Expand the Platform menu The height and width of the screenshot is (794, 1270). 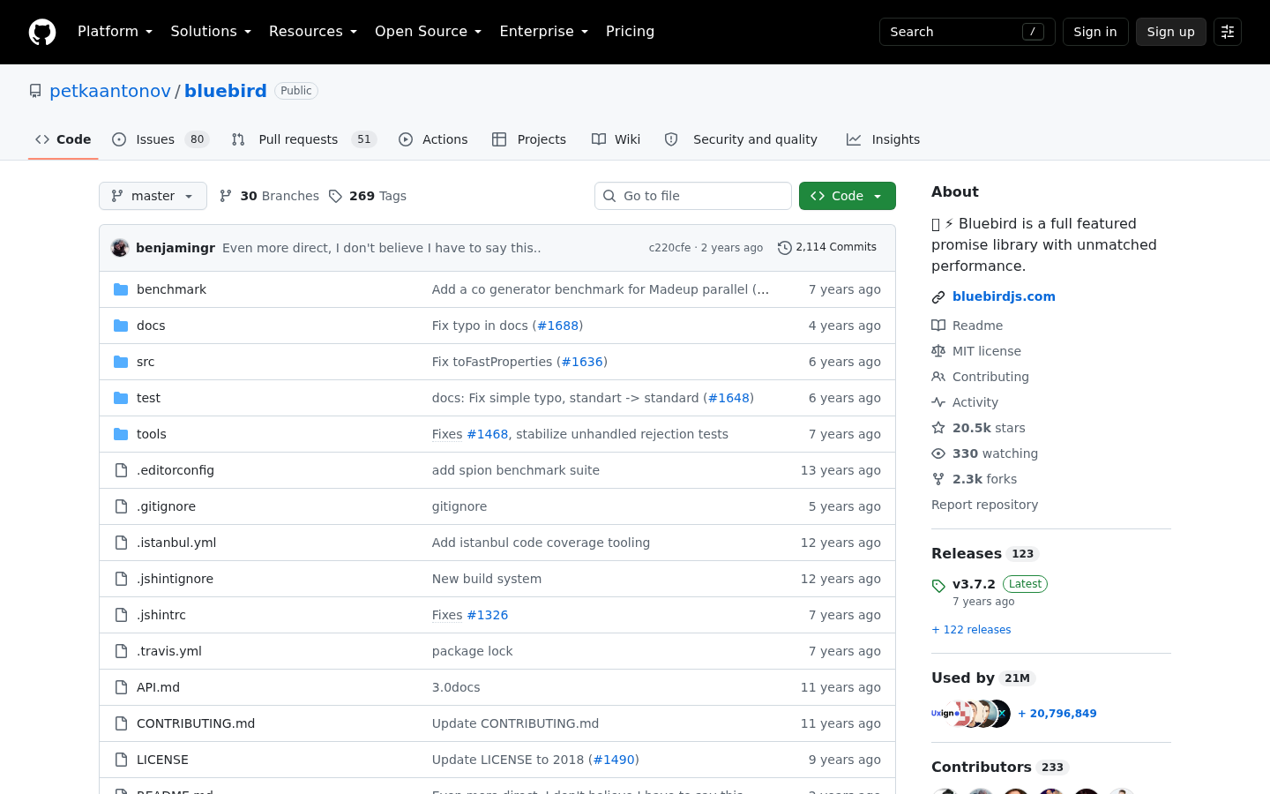point(116,32)
